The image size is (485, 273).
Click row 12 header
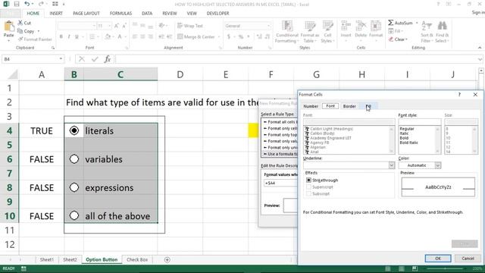tap(10, 244)
